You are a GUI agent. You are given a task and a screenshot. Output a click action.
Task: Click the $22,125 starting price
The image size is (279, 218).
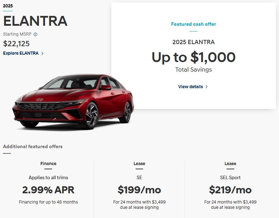pos(16,44)
